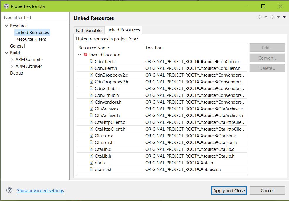Collapse the Resource tree node
Viewport: 289px width, 201px height.
(6, 26)
